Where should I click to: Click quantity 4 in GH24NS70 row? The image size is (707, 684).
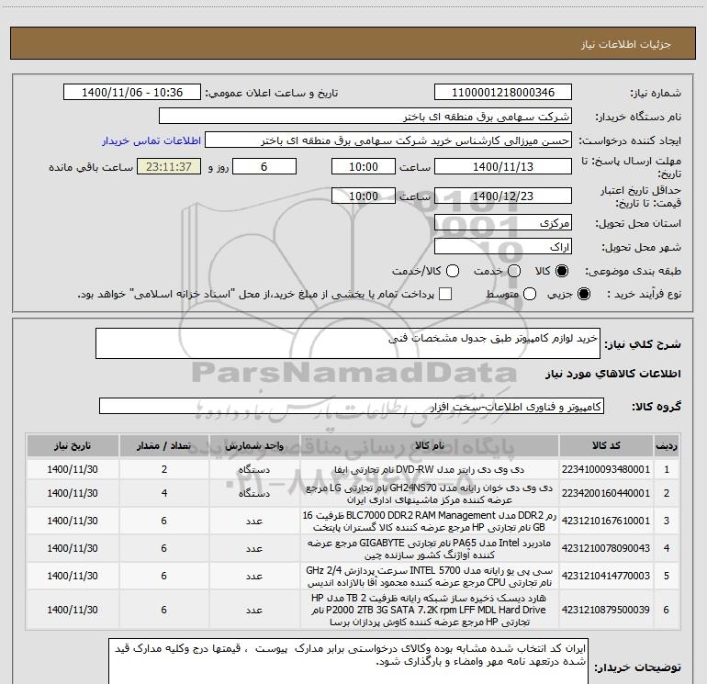164,493
